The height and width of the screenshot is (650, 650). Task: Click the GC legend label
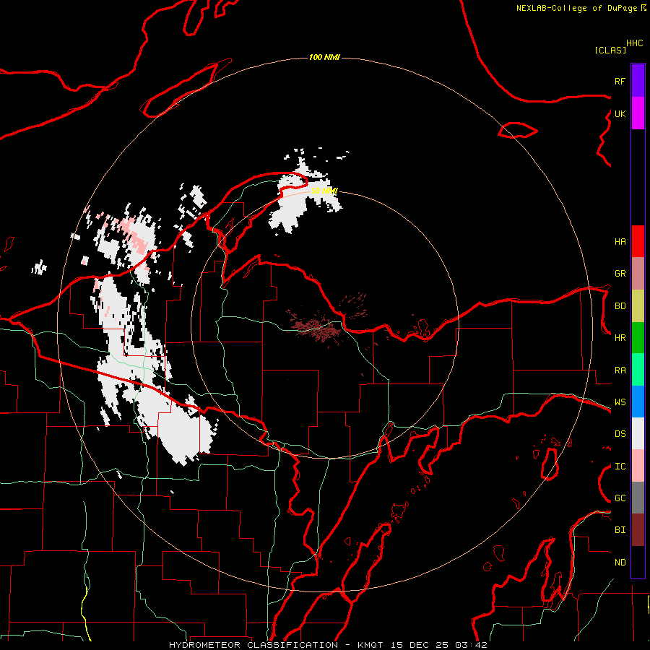pyautogui.click(x=620, y=498)
